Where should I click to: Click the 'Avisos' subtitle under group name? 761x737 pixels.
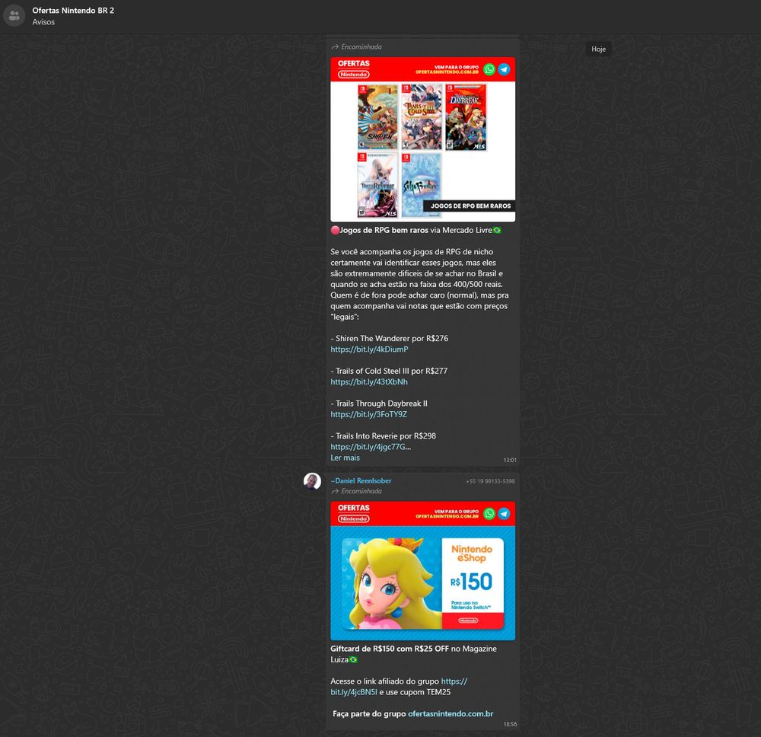[43, 22]
